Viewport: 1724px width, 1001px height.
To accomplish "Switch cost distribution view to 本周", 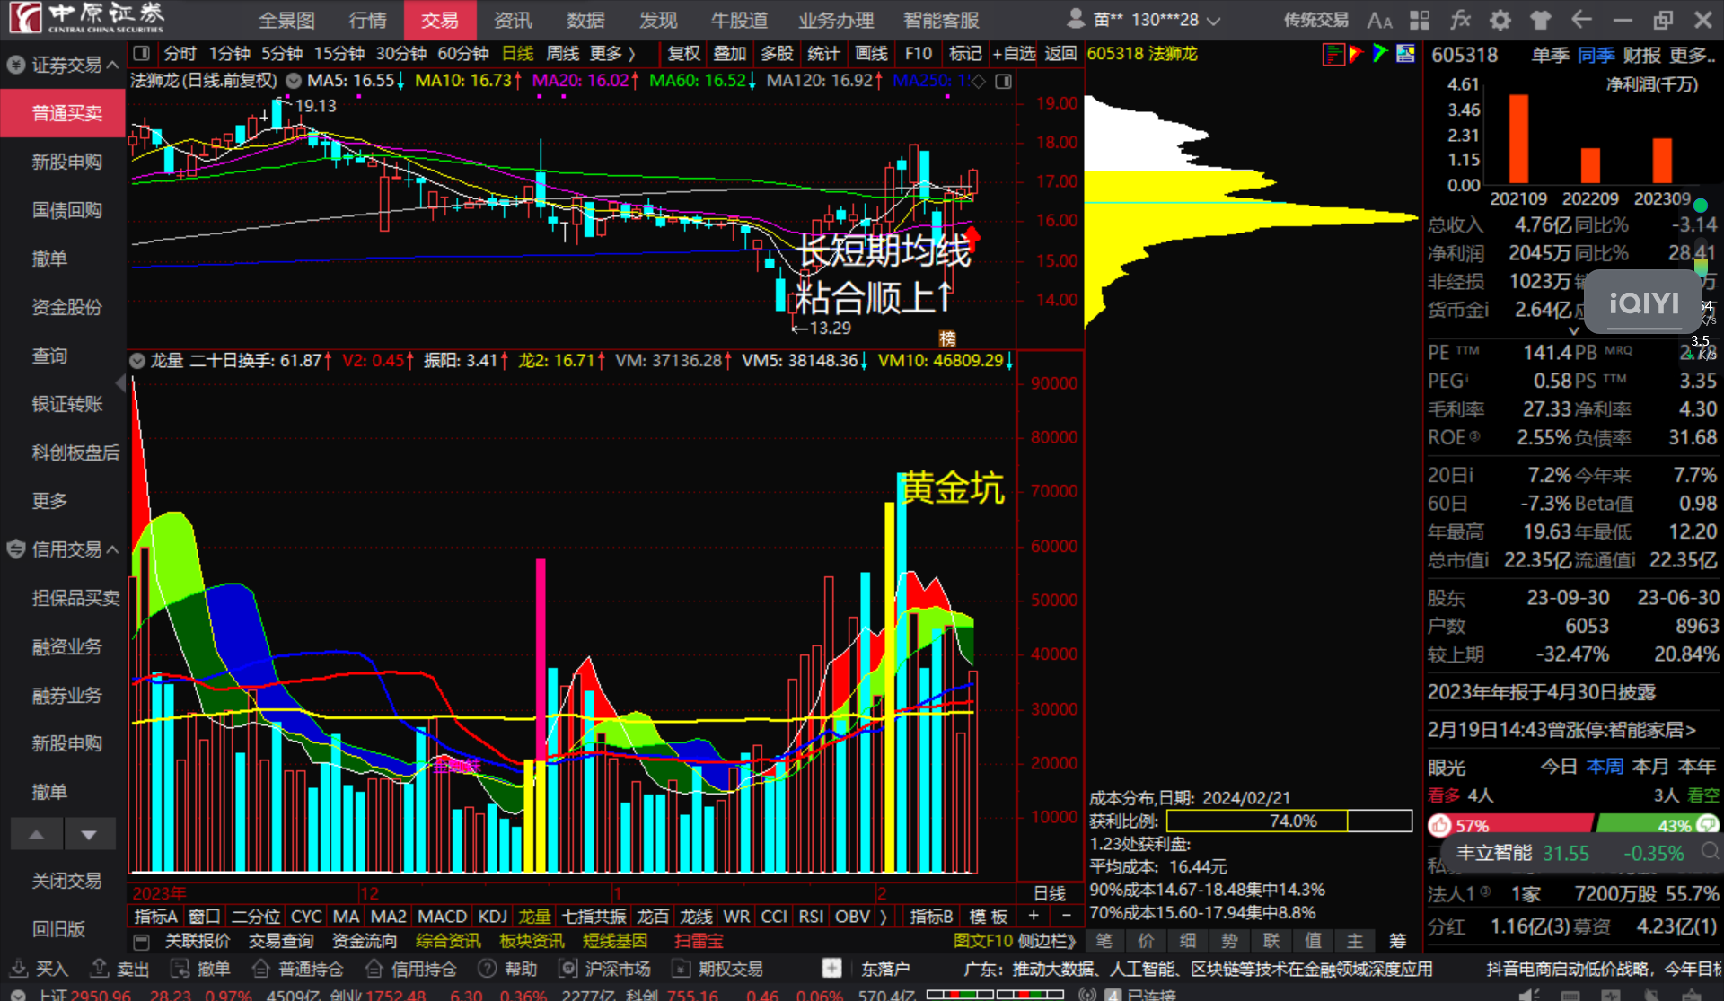I will pos(1604,766).
